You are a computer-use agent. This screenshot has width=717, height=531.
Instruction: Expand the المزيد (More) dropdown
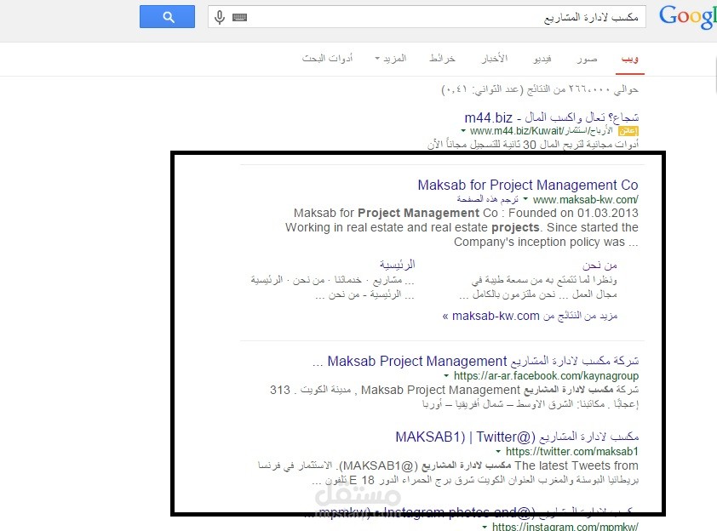[391, 59]
